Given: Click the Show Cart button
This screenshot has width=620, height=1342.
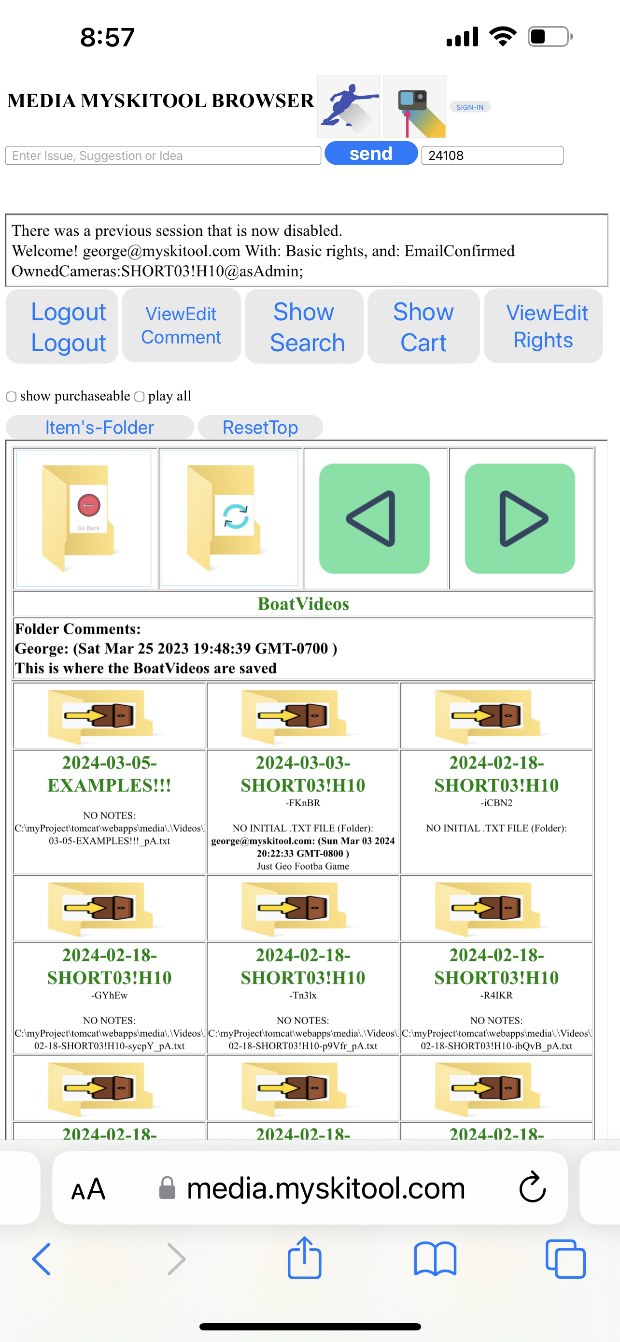Looking at the screenshot, I should [x=424, y=327].
